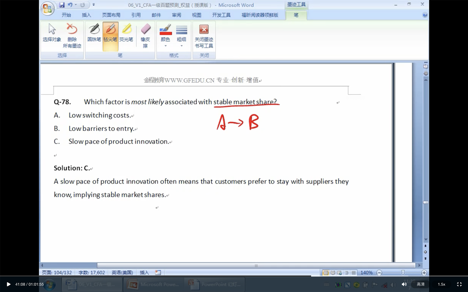Switch to Full Screen Reading view
This screenshot has width=468, height=292.
(333, 272)
